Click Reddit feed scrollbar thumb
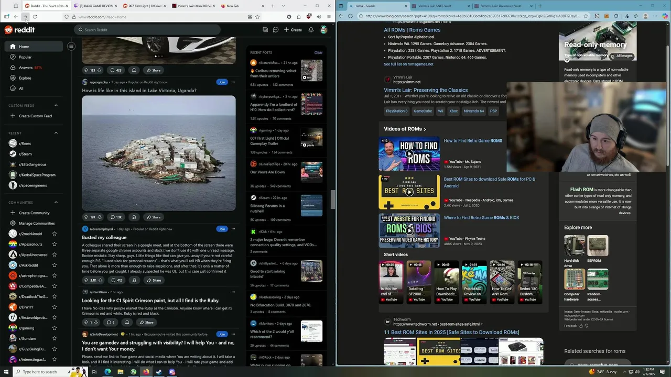Screen dimensions: 671x377 pos(332,199)
